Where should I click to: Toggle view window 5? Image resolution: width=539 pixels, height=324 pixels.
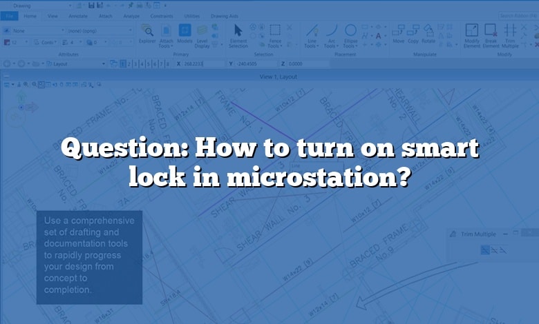[x=149, y=64]
